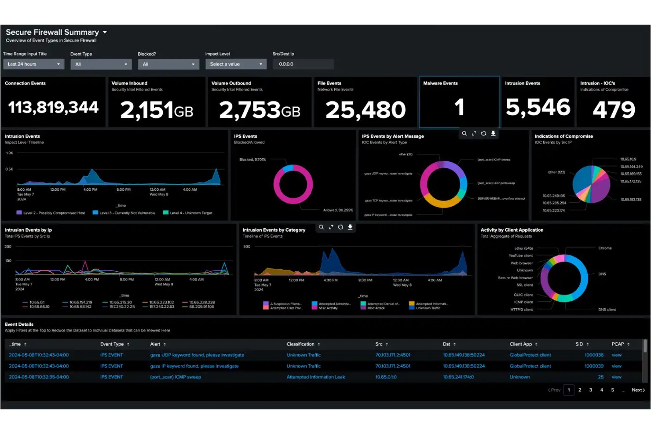Click the Src/Dest ip input field

coord(303,64)
